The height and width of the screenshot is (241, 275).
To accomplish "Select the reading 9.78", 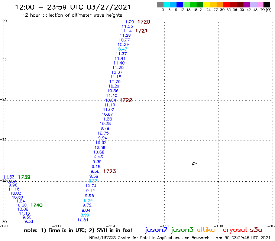I will click(x=105, y=128).
